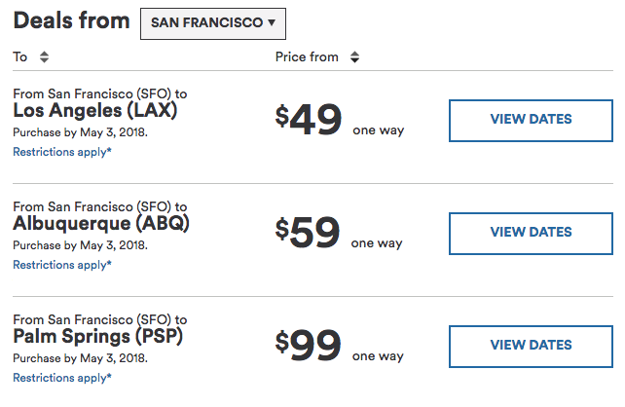Click the $59 one way price
625x407 pixels.
pos(310,234)
